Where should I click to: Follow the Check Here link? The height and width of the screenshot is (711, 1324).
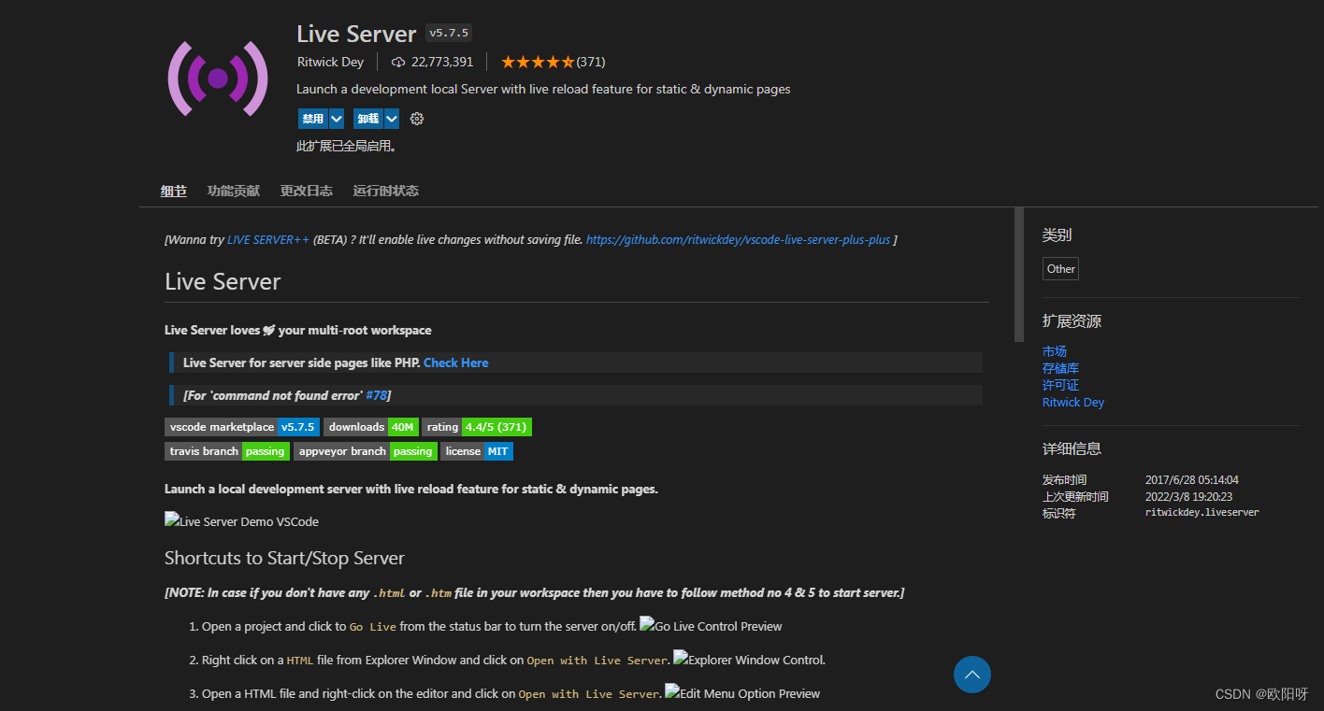pyautogui.click(x=456, y=363)
